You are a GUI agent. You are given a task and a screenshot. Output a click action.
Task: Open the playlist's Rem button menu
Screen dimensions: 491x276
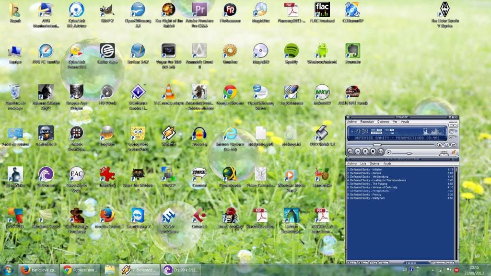pos(363,263)
